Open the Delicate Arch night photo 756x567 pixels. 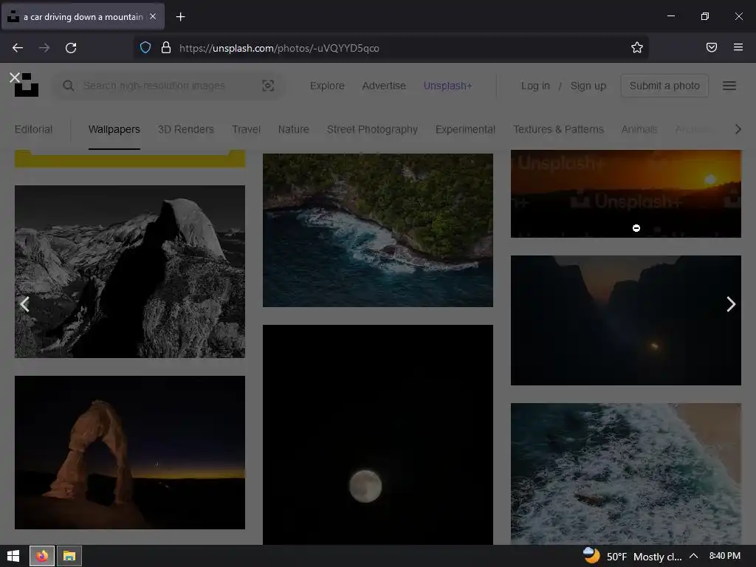pyautogui.click(x=130, y=453)
